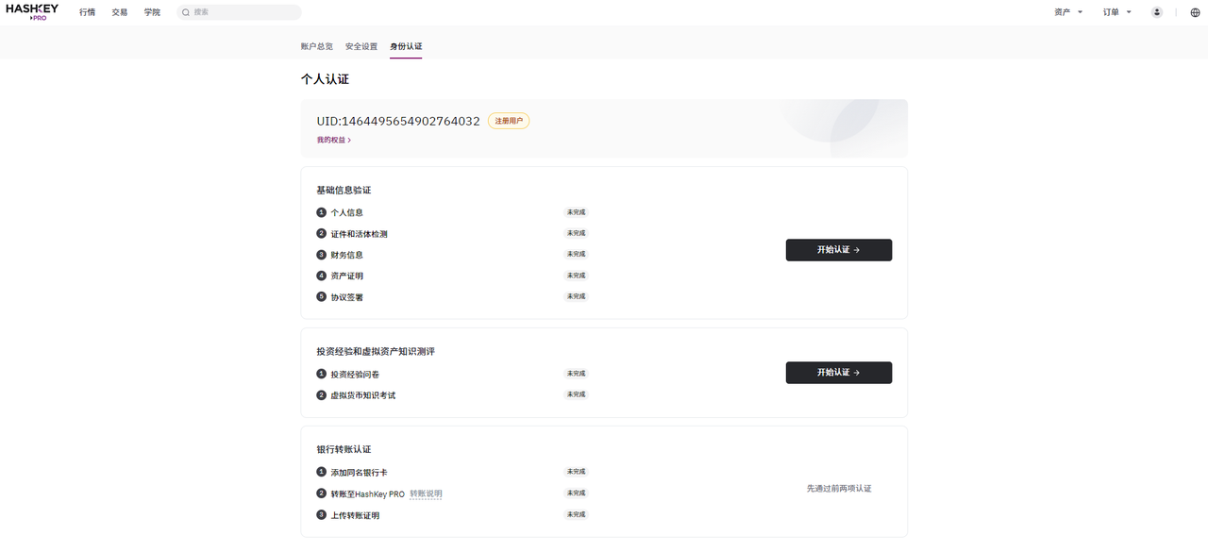The height and width of the screenshot is (552, 1208).
Task: Switch to the 账户总览 tab
Action: [x=317, y=46]
